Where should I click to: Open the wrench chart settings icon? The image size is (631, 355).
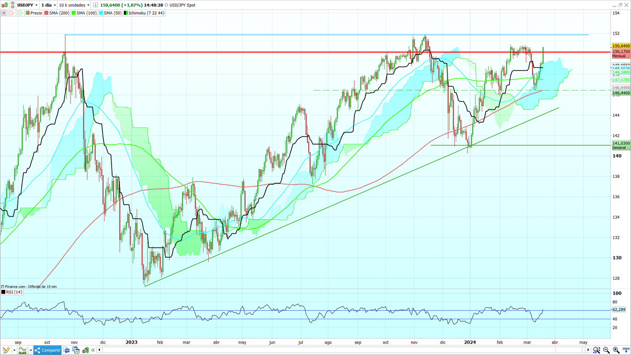click(x=85, y=350)
